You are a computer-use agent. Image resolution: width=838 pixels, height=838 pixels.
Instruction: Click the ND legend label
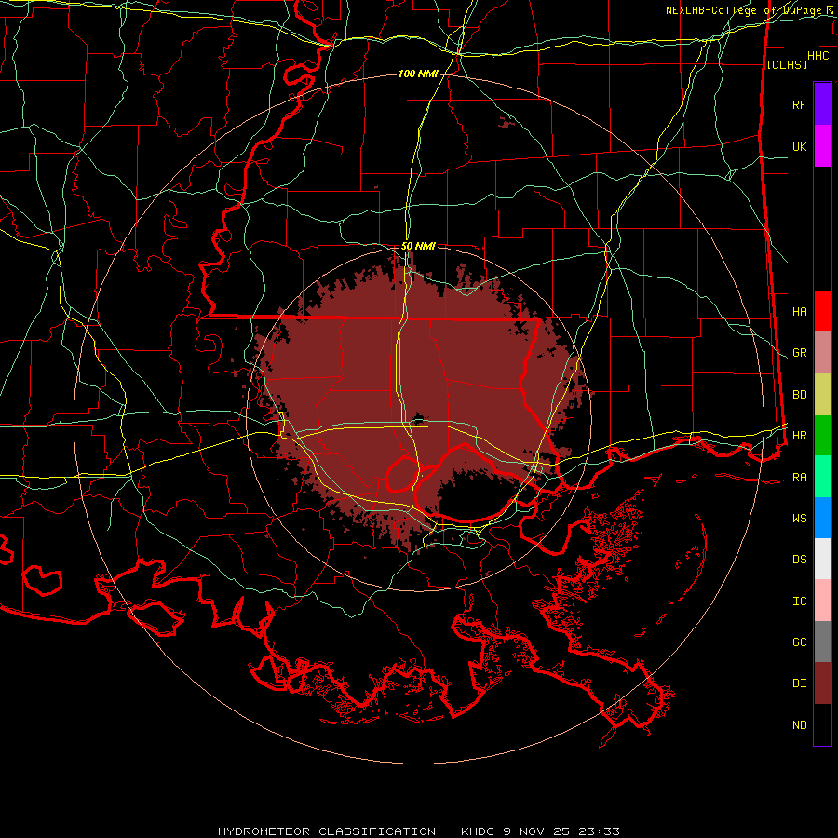pyautogui.click(x=800, y=725)
